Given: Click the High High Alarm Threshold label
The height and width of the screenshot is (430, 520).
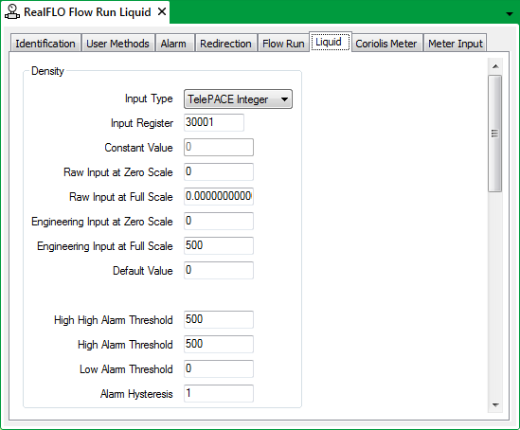Looking at the screenshot, I should [x=114, y=320].
